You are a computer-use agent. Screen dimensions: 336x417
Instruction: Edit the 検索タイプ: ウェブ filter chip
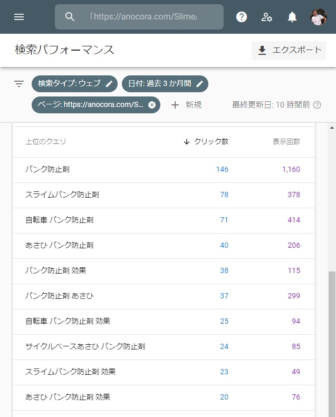click(x=74, y=84)
